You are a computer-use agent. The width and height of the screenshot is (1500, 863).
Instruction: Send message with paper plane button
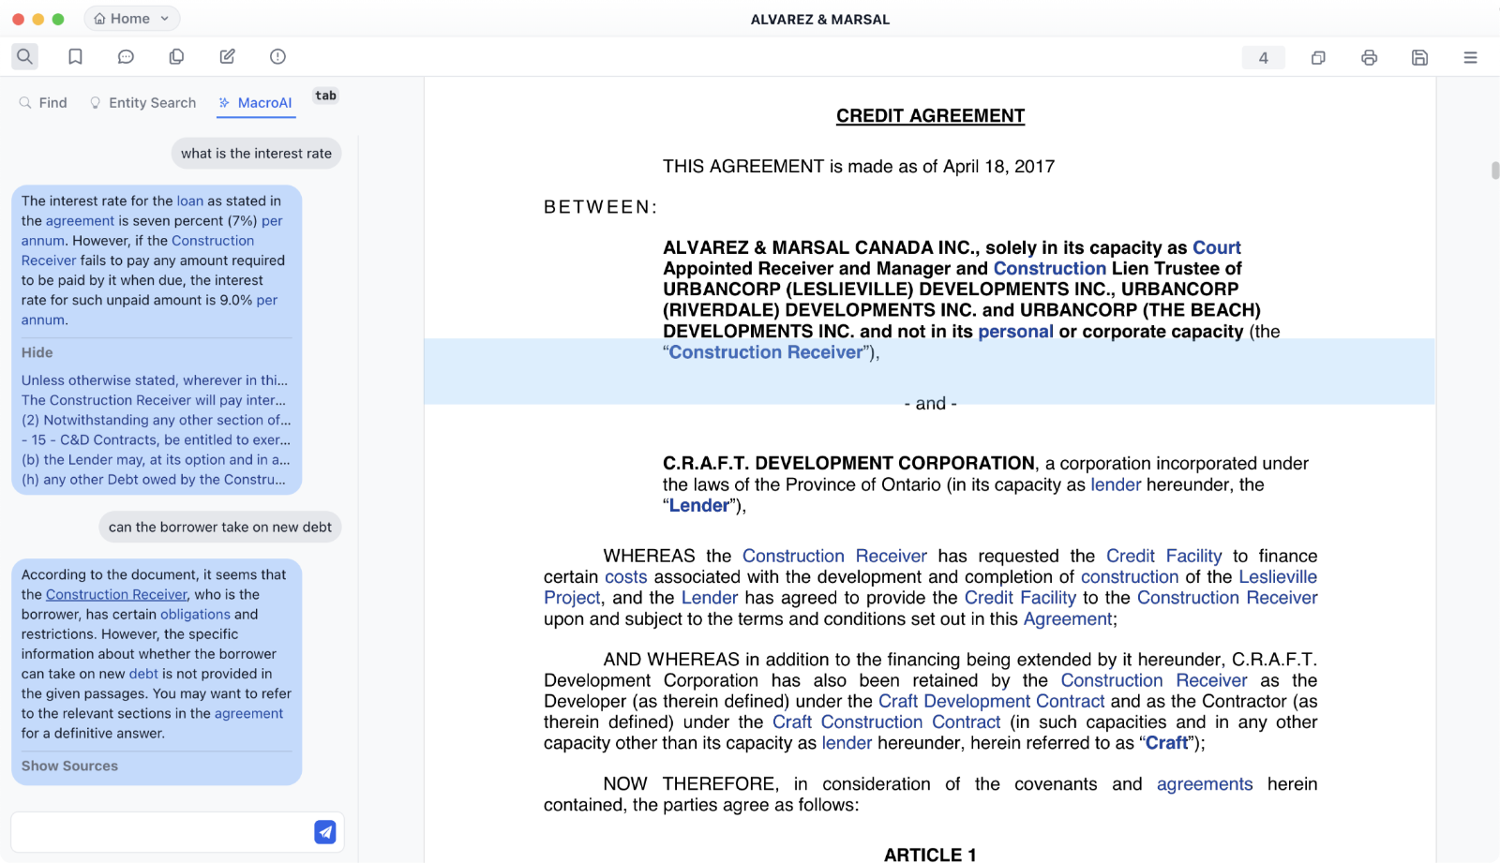[325, 832]
